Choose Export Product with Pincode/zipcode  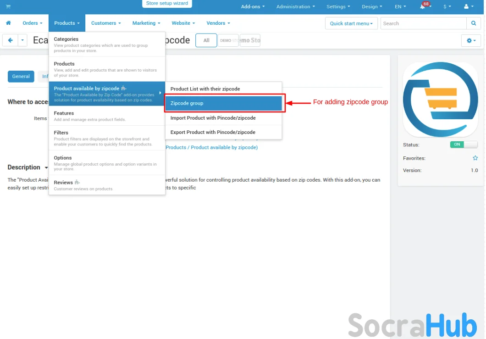tap(223, 132)
